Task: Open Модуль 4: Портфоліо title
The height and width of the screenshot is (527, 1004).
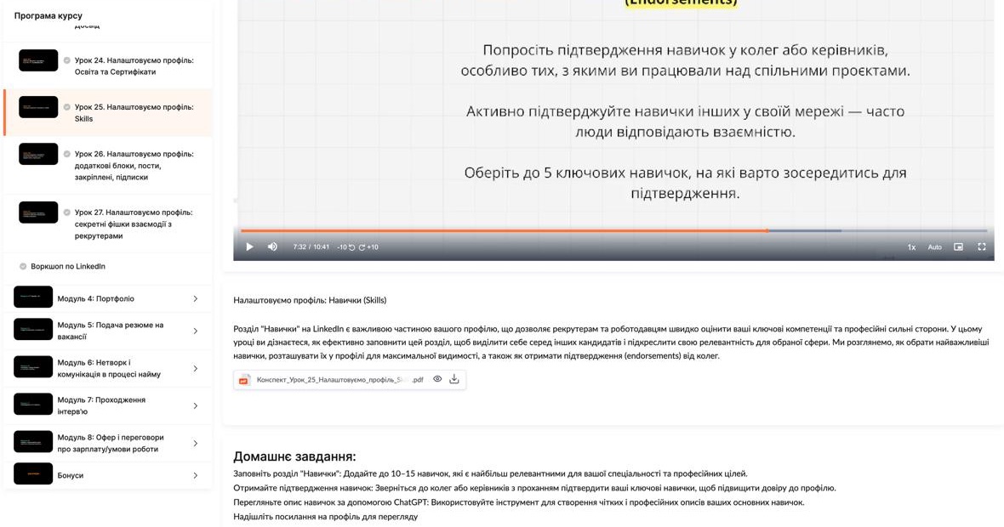Action: [96, 298]
